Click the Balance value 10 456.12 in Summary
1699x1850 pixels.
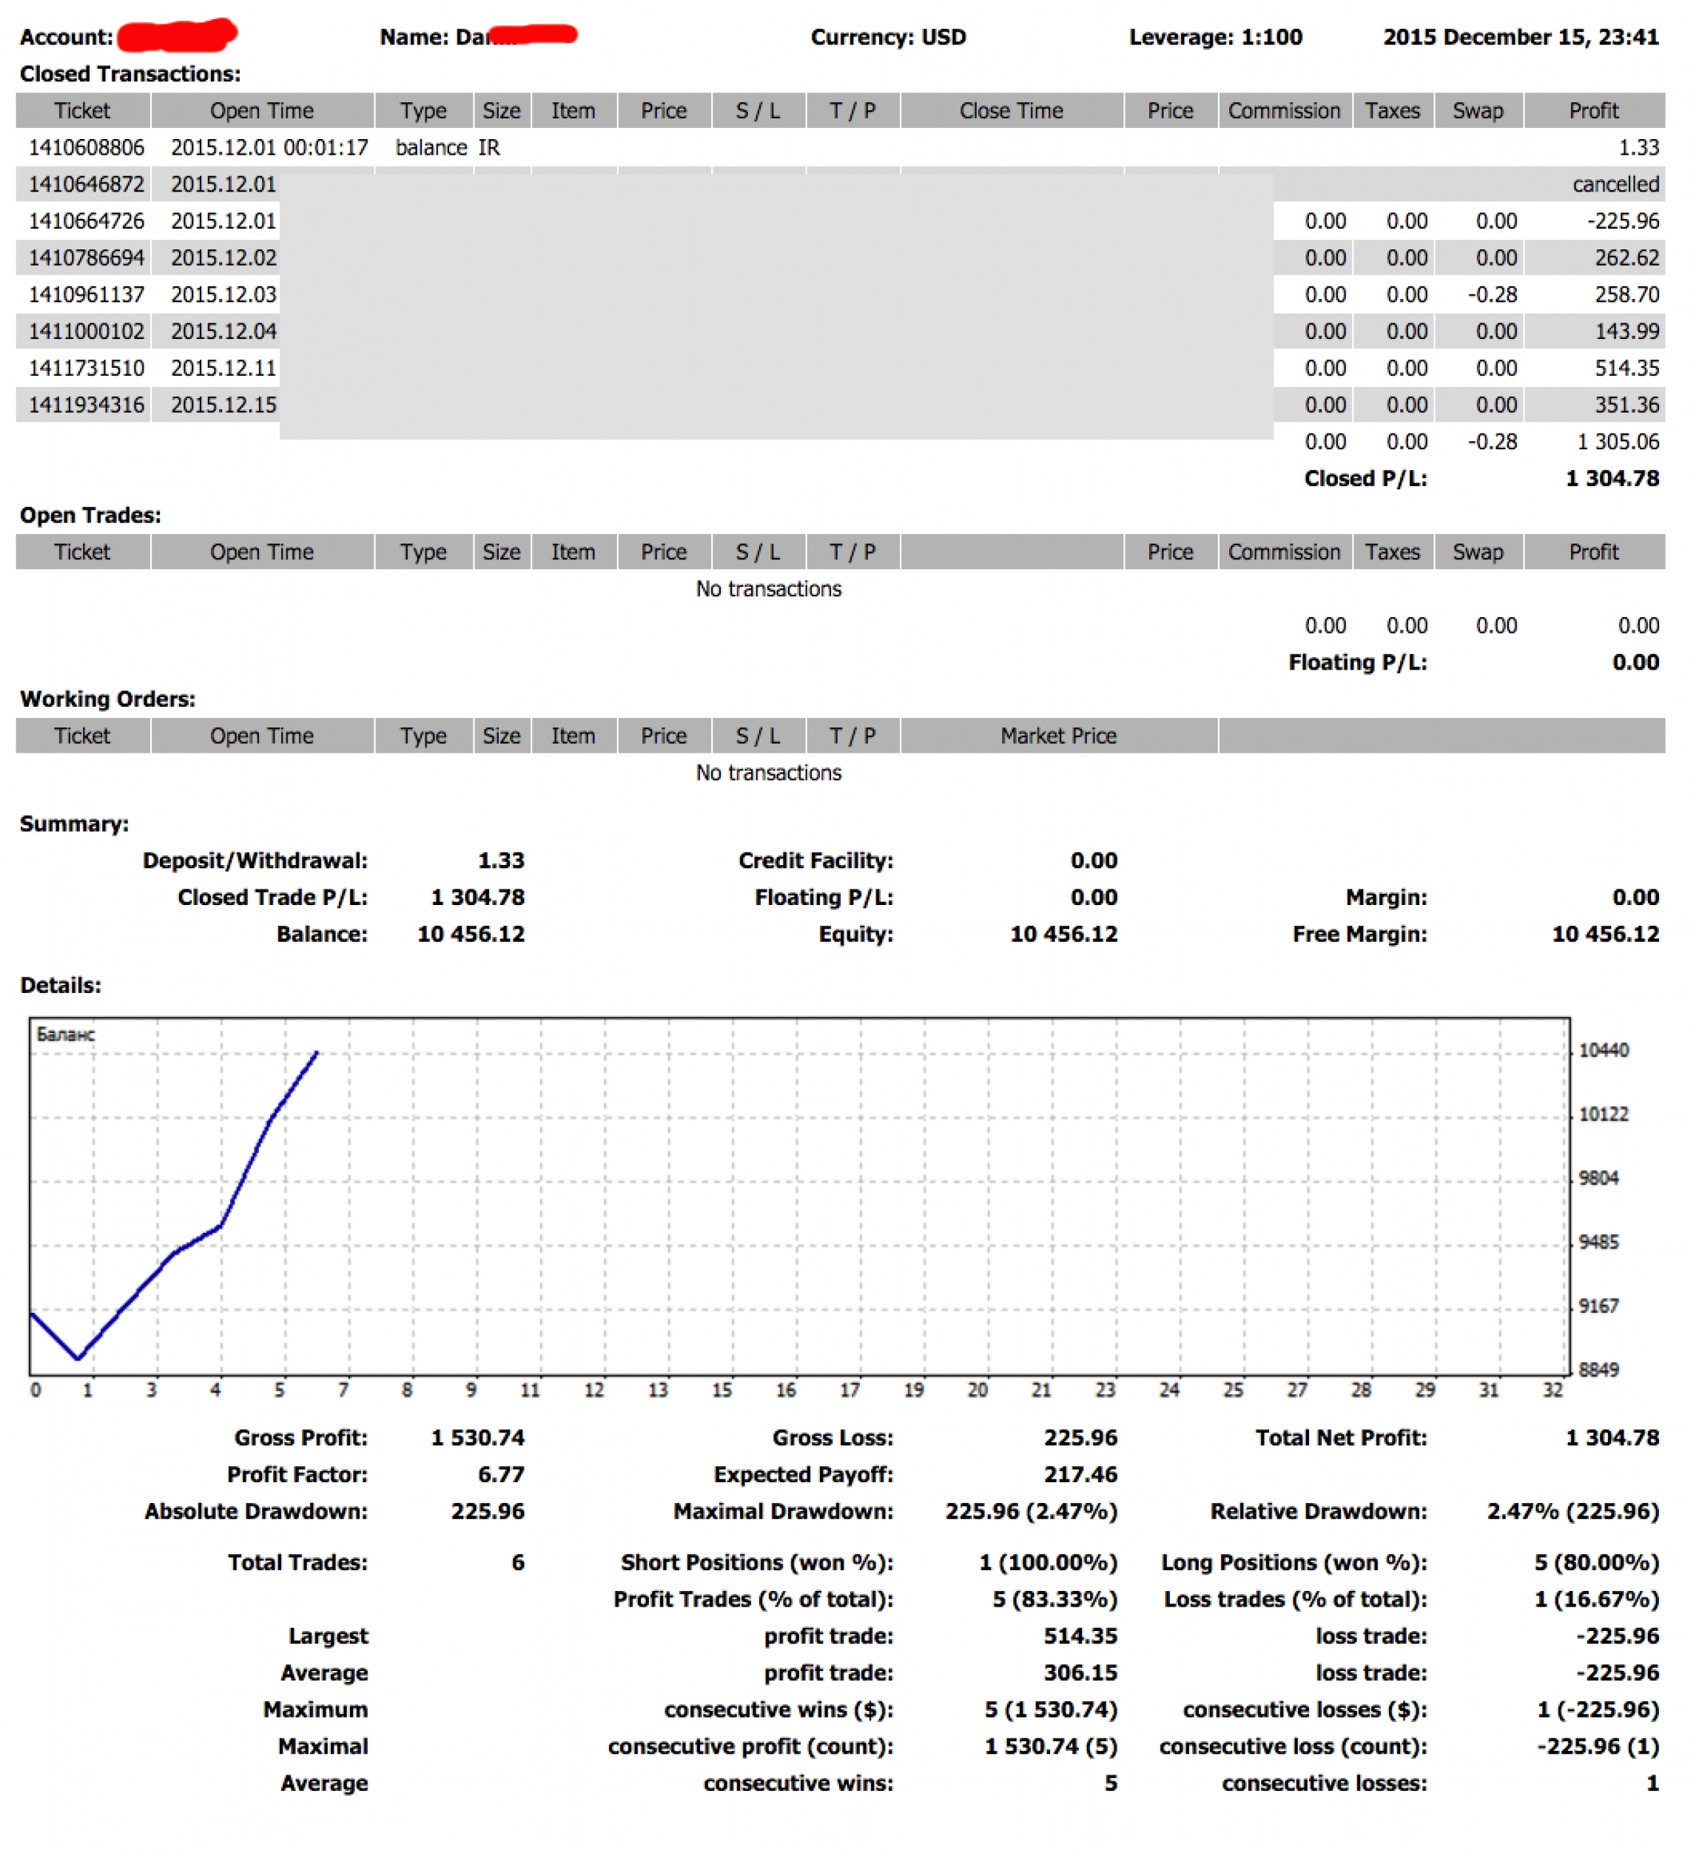tap(471, 934)
